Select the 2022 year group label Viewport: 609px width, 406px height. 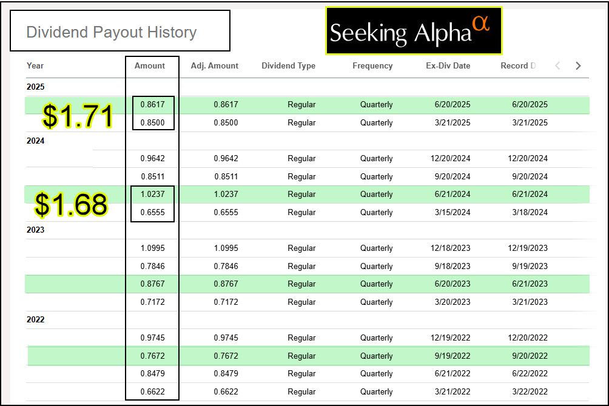point(36,320)
